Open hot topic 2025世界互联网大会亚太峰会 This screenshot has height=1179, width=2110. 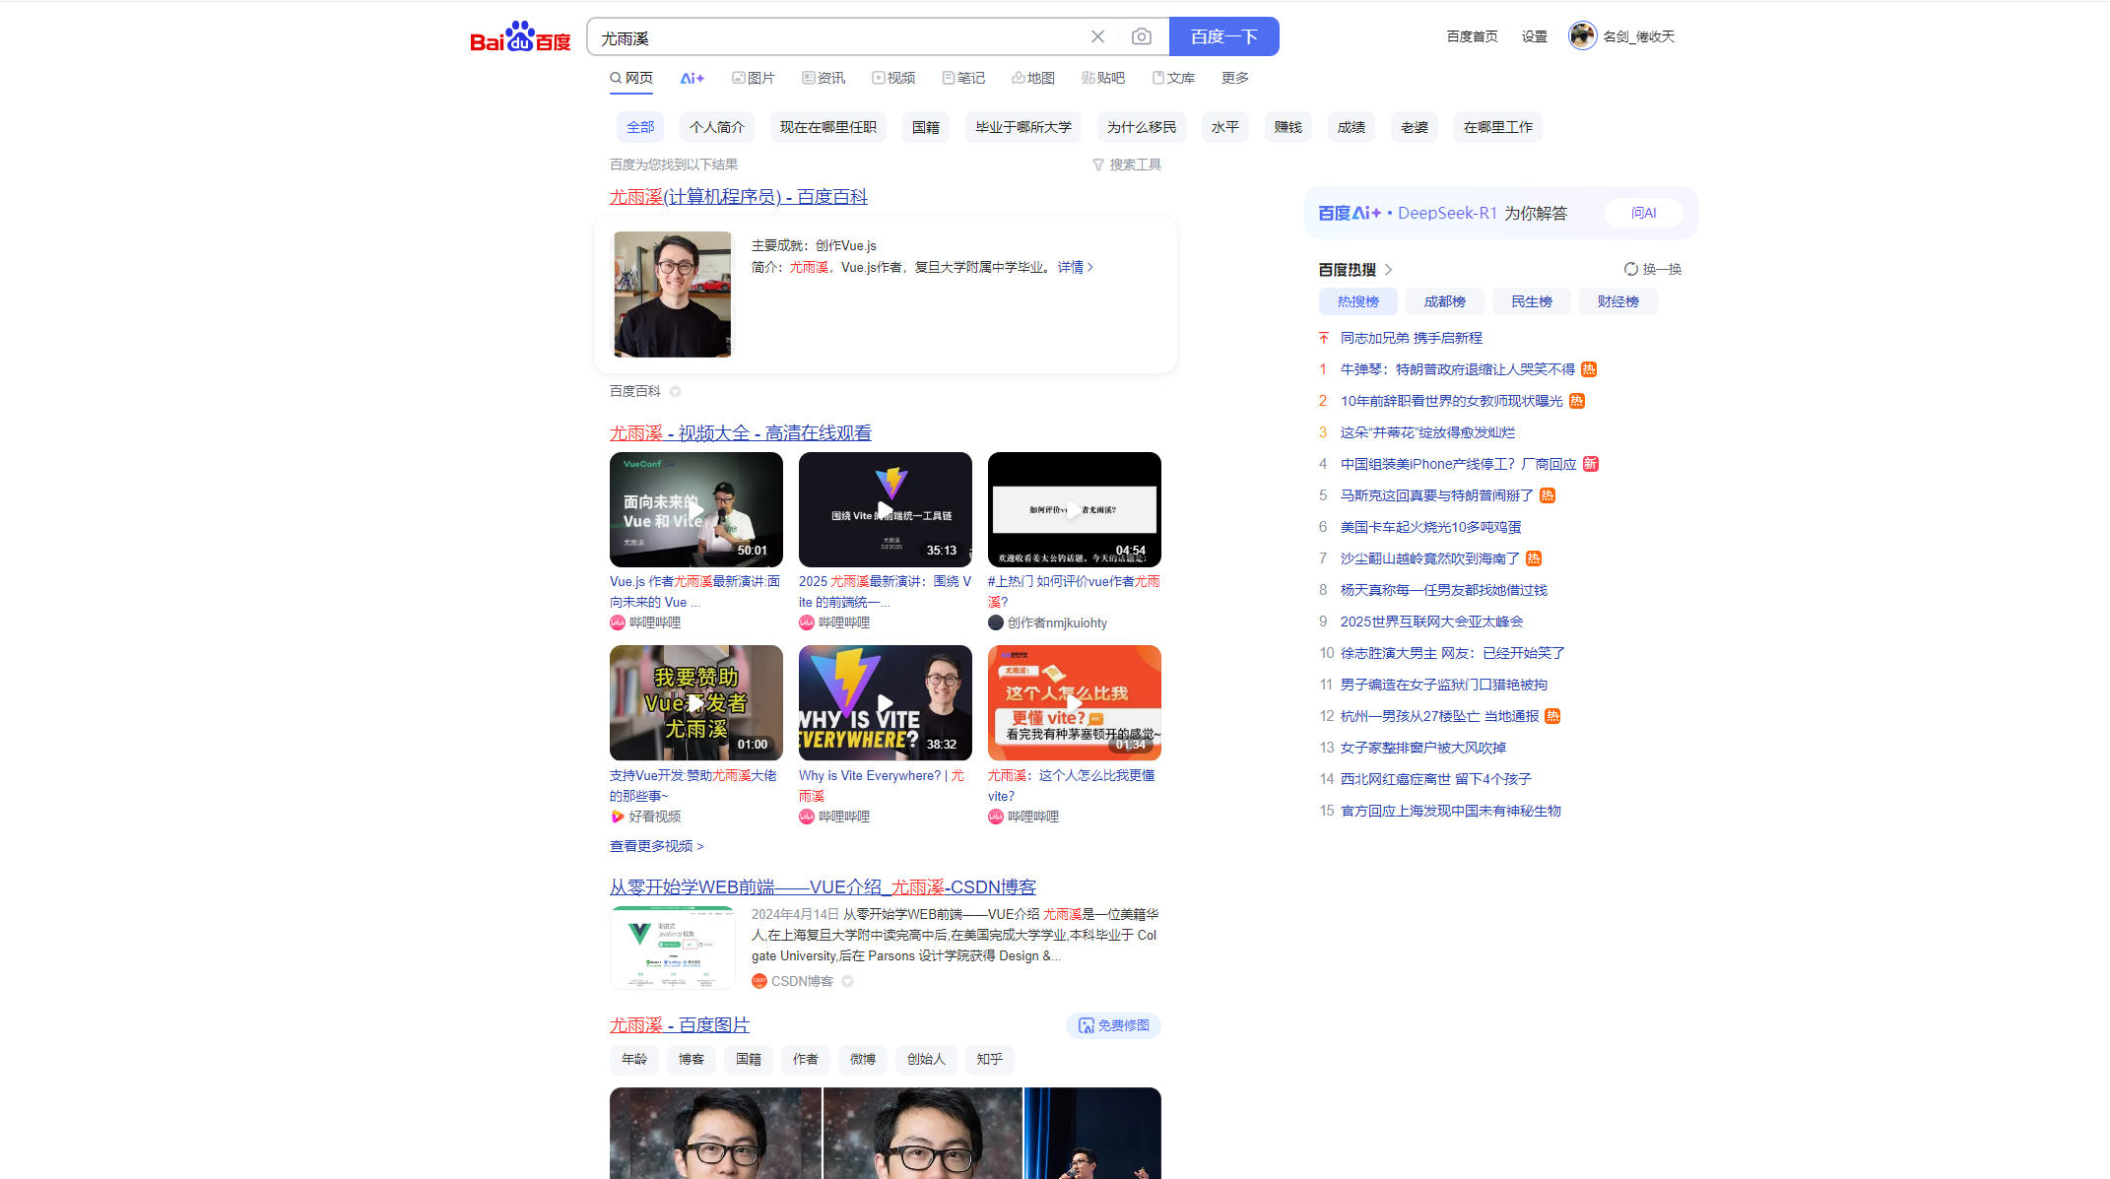click(x=1432, y=622)
